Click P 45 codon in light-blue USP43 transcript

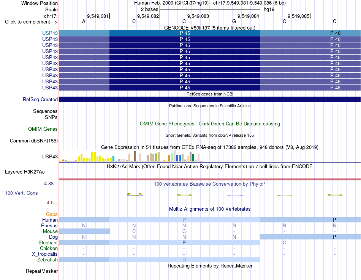[x=185, y=33]
